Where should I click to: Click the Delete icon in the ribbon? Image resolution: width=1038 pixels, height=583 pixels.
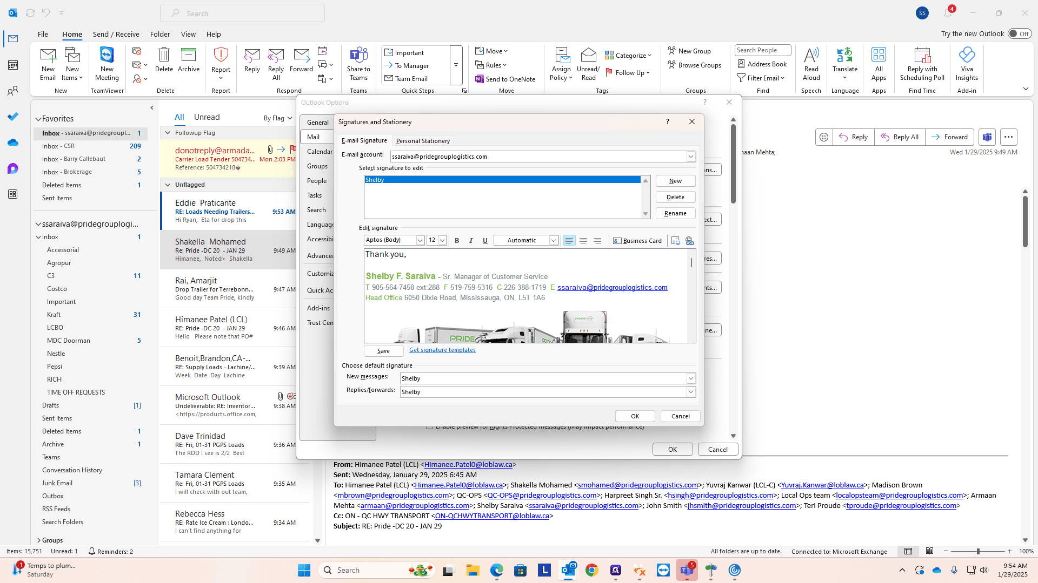click(164, 60)
